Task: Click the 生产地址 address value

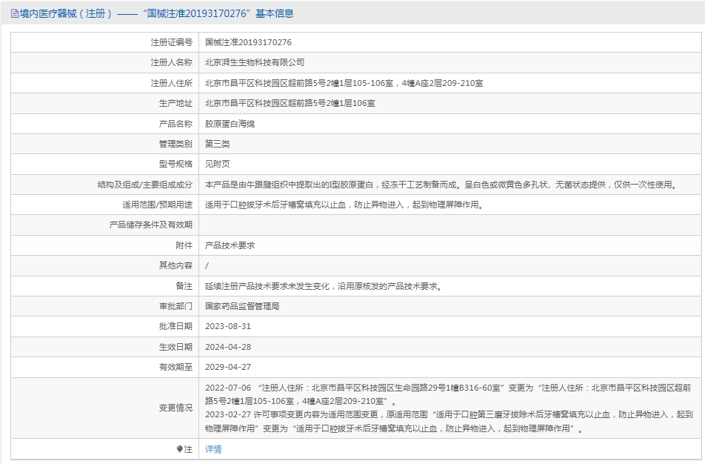Action: coord(290,104)
